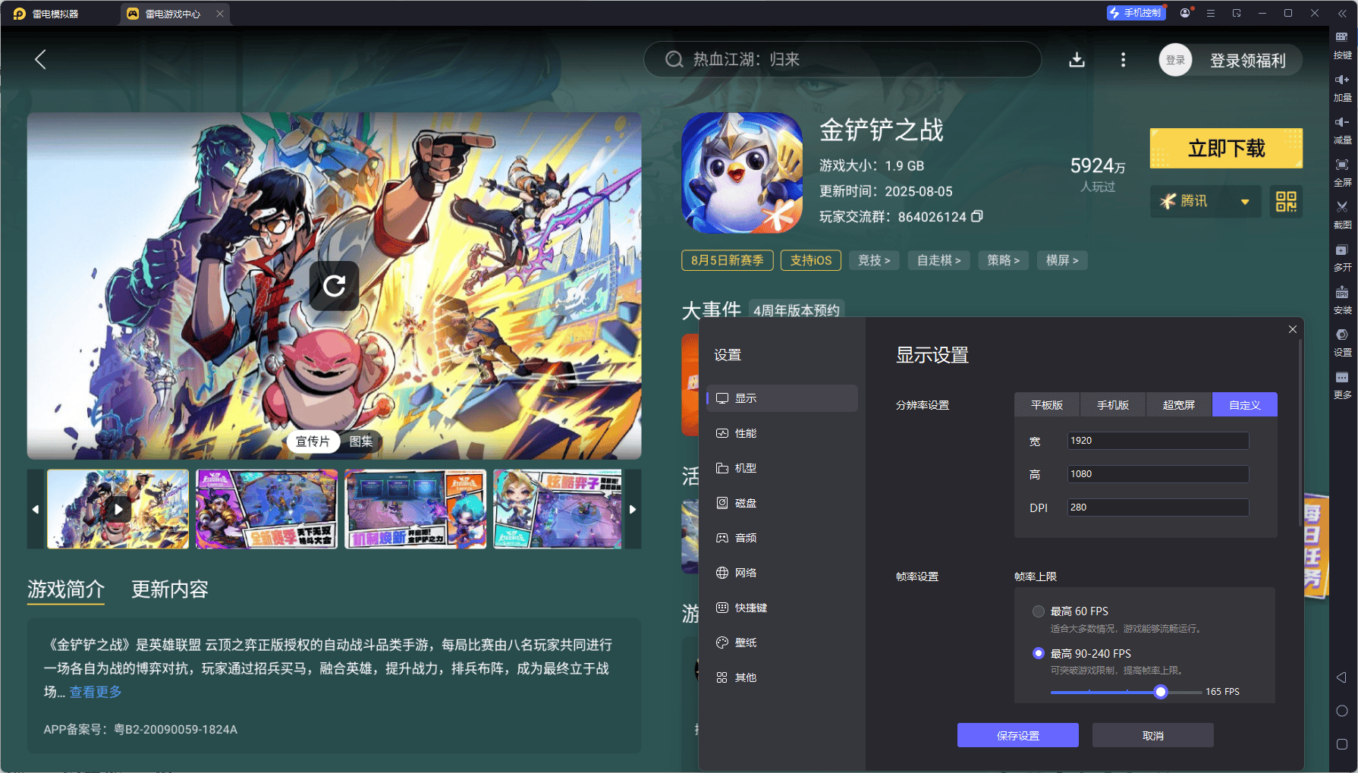Screen dimensions: 1358x773
Task: Select the 最高90-240 FPS option
Action: point(1039,652)
